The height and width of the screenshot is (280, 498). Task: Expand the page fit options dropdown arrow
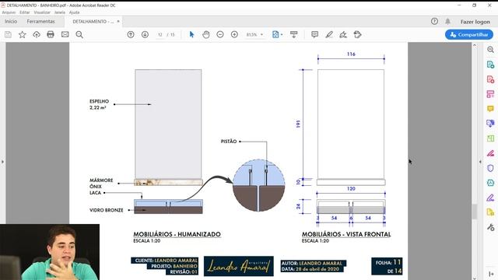click(282, 34)
